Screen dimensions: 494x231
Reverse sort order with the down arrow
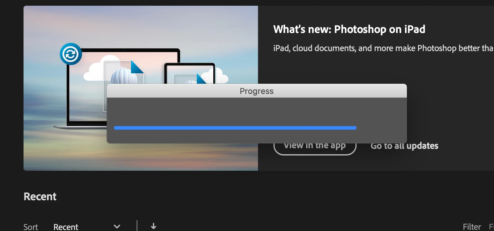point(154,226)
